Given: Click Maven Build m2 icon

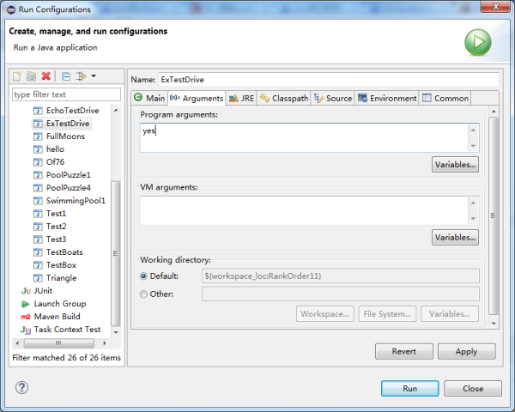Looking at the screenshot, I should [26, 317].
